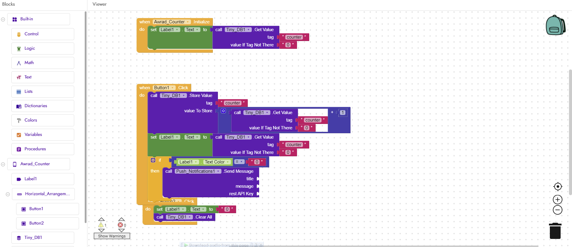The width and height of the screenshot is (572, 247).
Task: Open Awrad_Counter dropdown in Initialize block
Action: (x=172, y=22)
